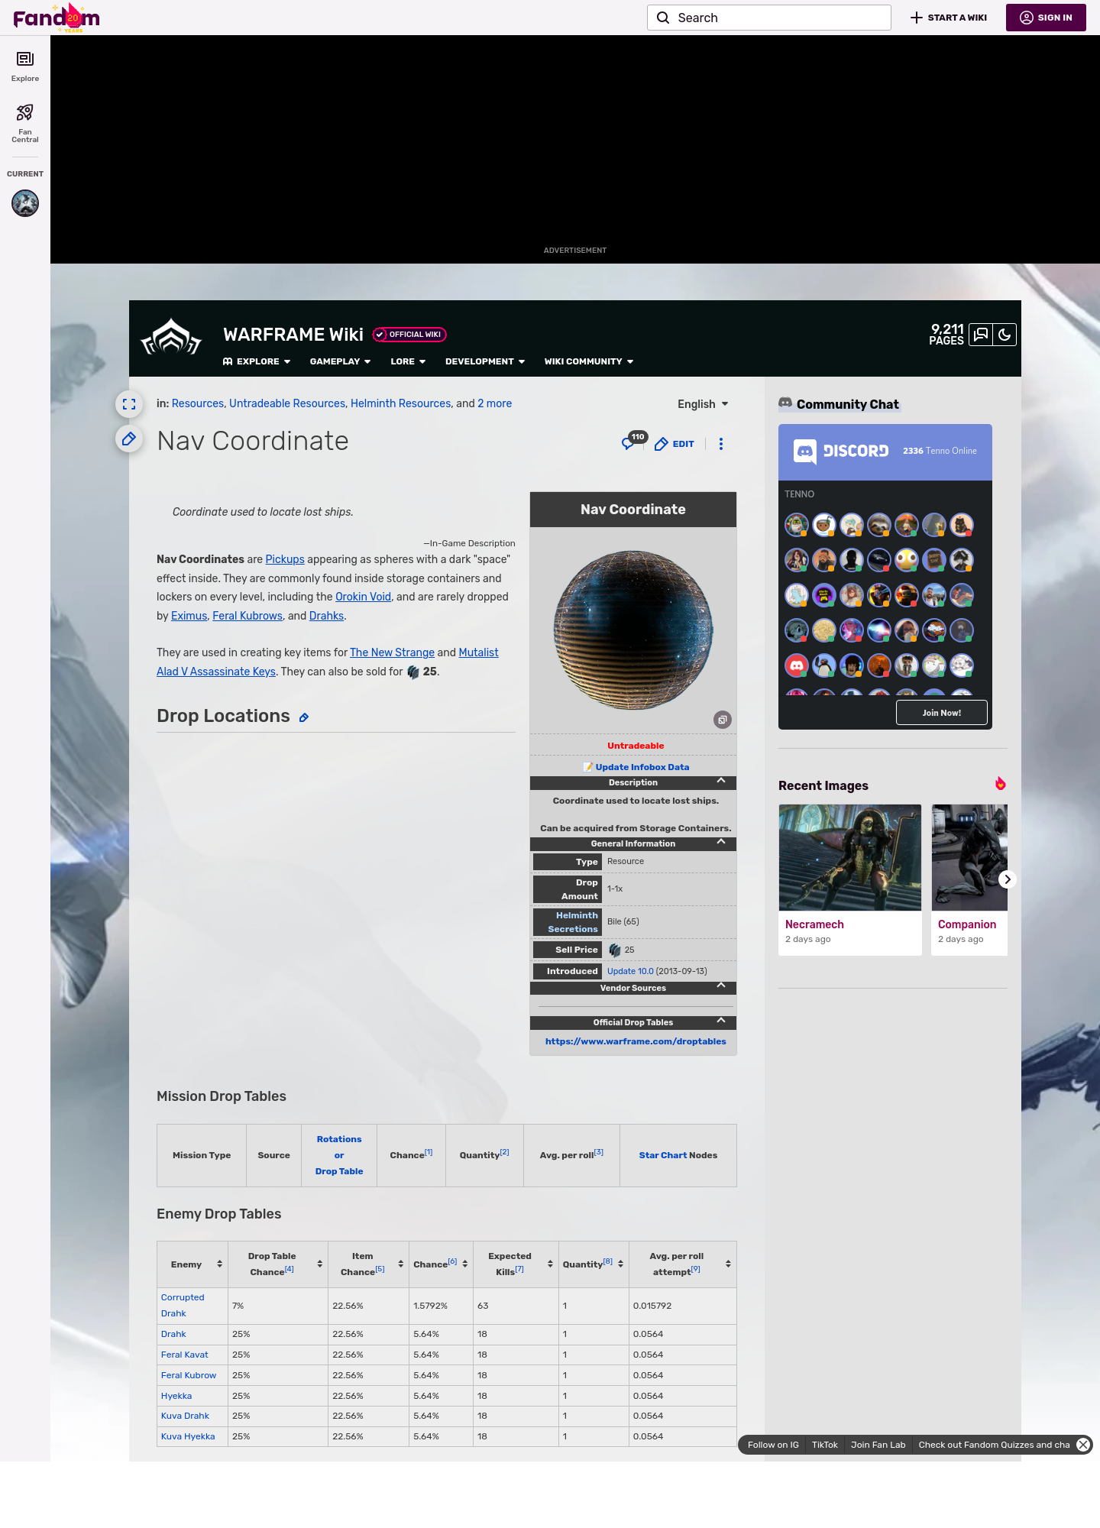Open the Update 10.0 link

click(x=630, y=971)
